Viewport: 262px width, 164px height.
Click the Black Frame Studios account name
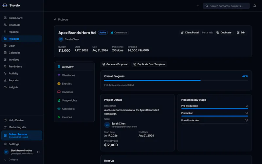point(21,151)
